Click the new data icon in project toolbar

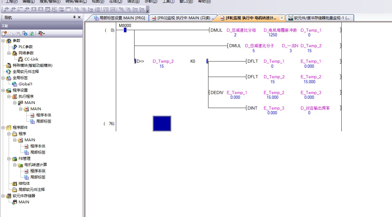[x=4, y=34]
